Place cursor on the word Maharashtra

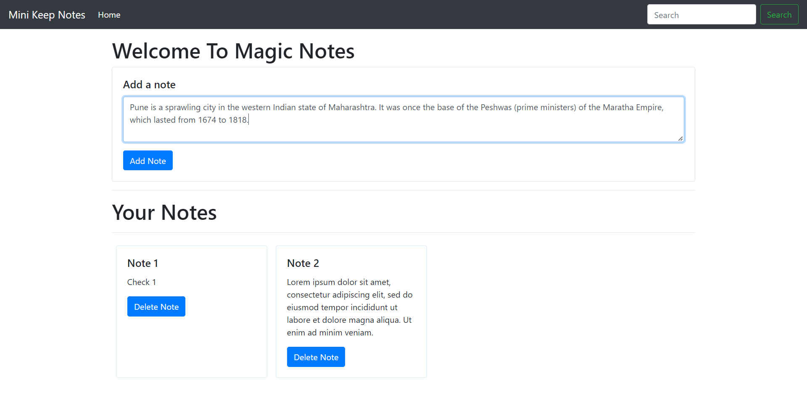tap(351, 107)
